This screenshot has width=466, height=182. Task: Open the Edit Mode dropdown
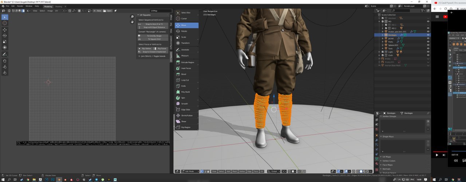coord(190,171)
